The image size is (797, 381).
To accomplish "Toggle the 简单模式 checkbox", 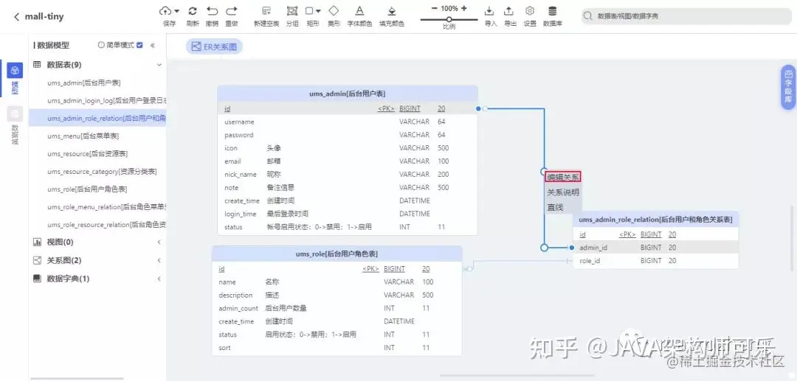I will tap(139, 45).
